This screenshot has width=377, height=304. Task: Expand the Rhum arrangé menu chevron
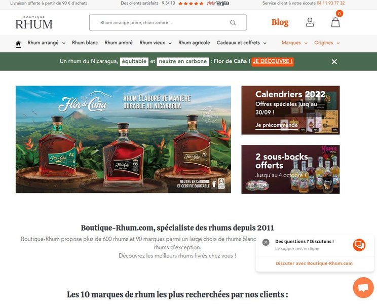tap(64, 43)
